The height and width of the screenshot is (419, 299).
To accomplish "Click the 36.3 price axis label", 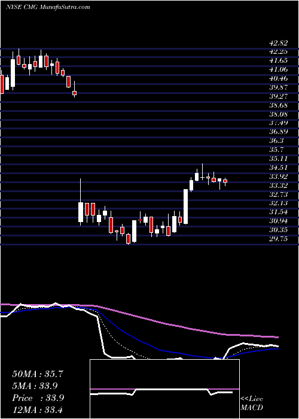I will 276,141.
